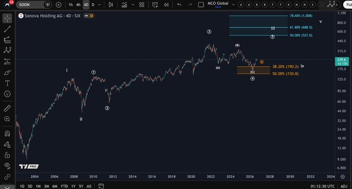Click the K quick-access circle button
Viewport: 352px width, 189px height.
click(x=289, y=5)
